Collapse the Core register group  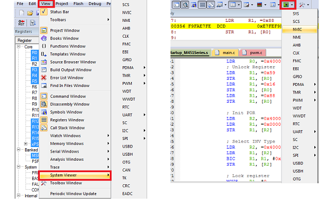pos(19,46)
